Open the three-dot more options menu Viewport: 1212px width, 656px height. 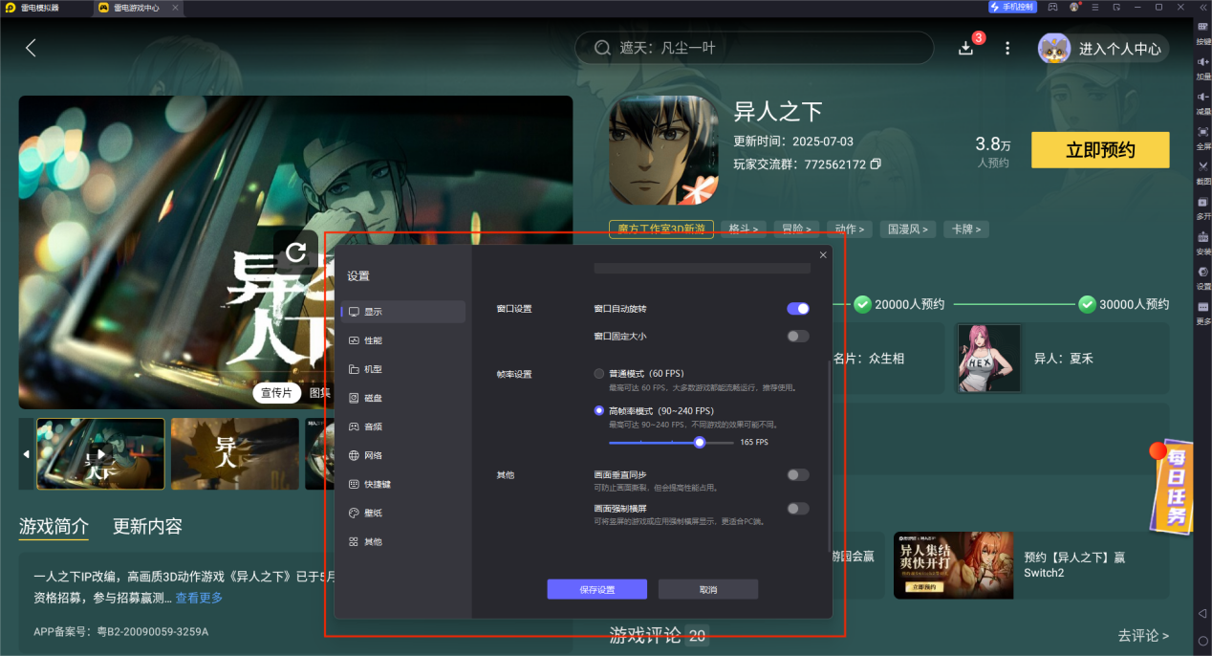click(x=1006, y=48)
